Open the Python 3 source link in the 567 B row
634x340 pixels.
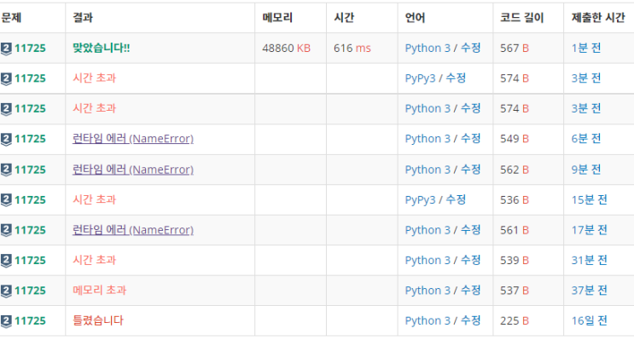pyautogui.click(x=428, y=48)
